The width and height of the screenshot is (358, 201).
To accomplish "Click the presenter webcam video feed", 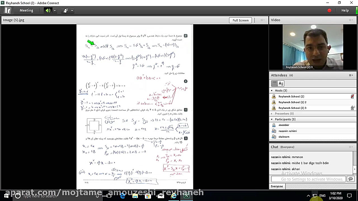I will pos(313,47).
